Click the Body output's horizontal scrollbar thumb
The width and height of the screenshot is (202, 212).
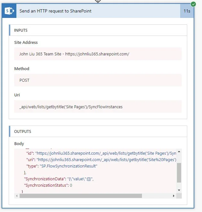pyautogui.click(x=80, y=196)
